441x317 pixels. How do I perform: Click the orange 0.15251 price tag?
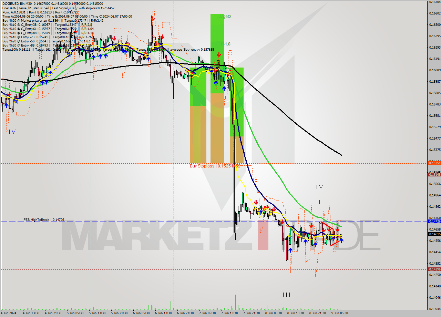click(434, 163)
